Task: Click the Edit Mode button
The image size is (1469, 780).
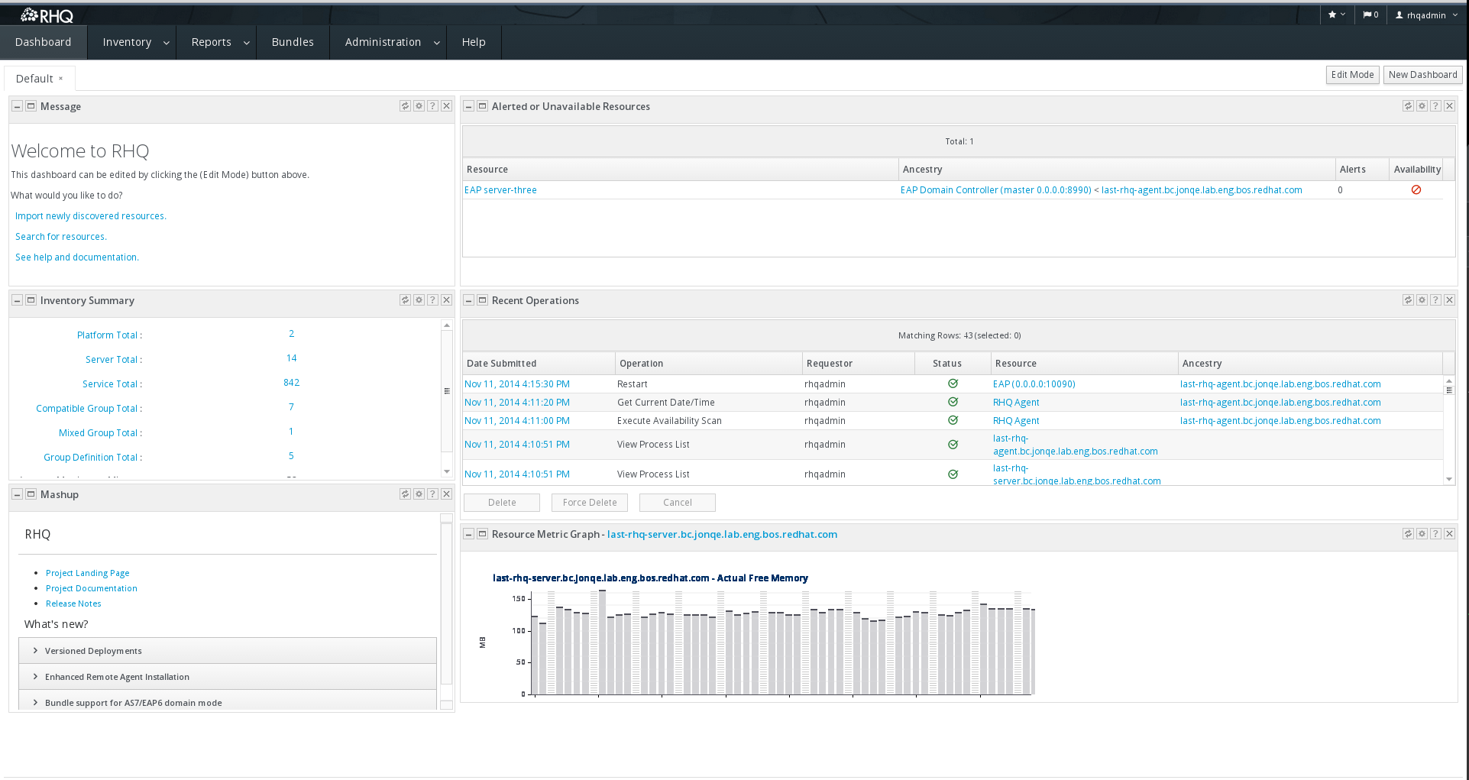Action: (x=1352, y=75)
